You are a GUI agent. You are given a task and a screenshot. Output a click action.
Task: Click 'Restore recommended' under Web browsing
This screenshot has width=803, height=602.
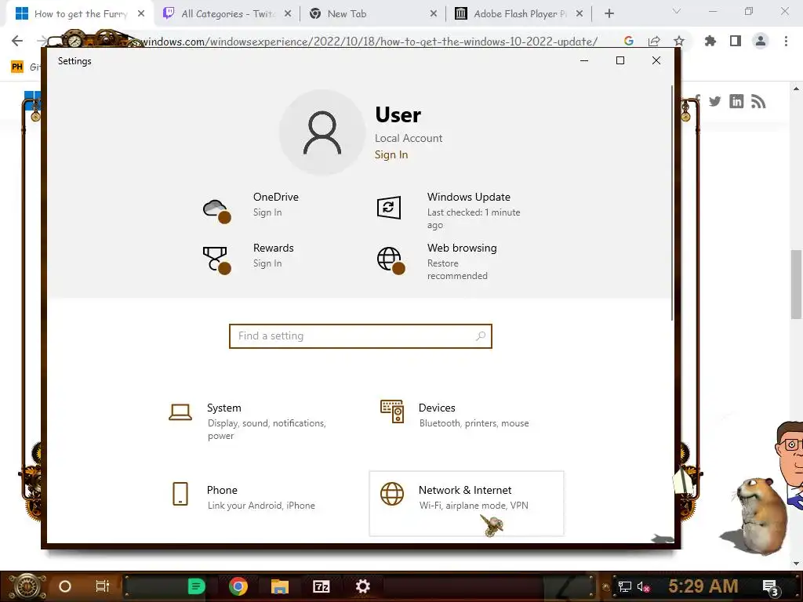[457, 270]
